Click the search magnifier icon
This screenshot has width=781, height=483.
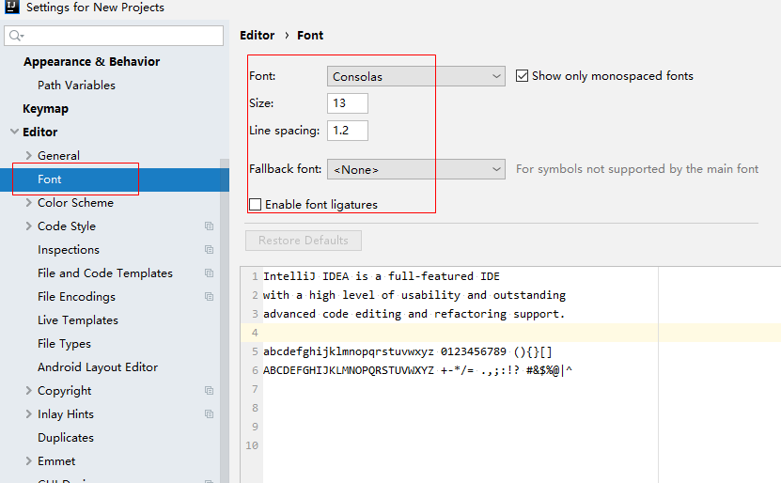(x=16, y=36)
